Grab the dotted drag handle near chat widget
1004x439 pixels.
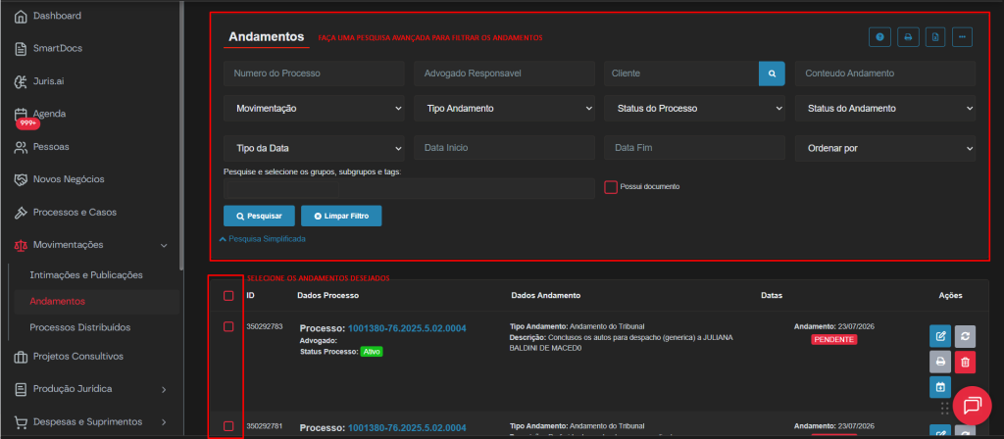[x=944, y=409]
